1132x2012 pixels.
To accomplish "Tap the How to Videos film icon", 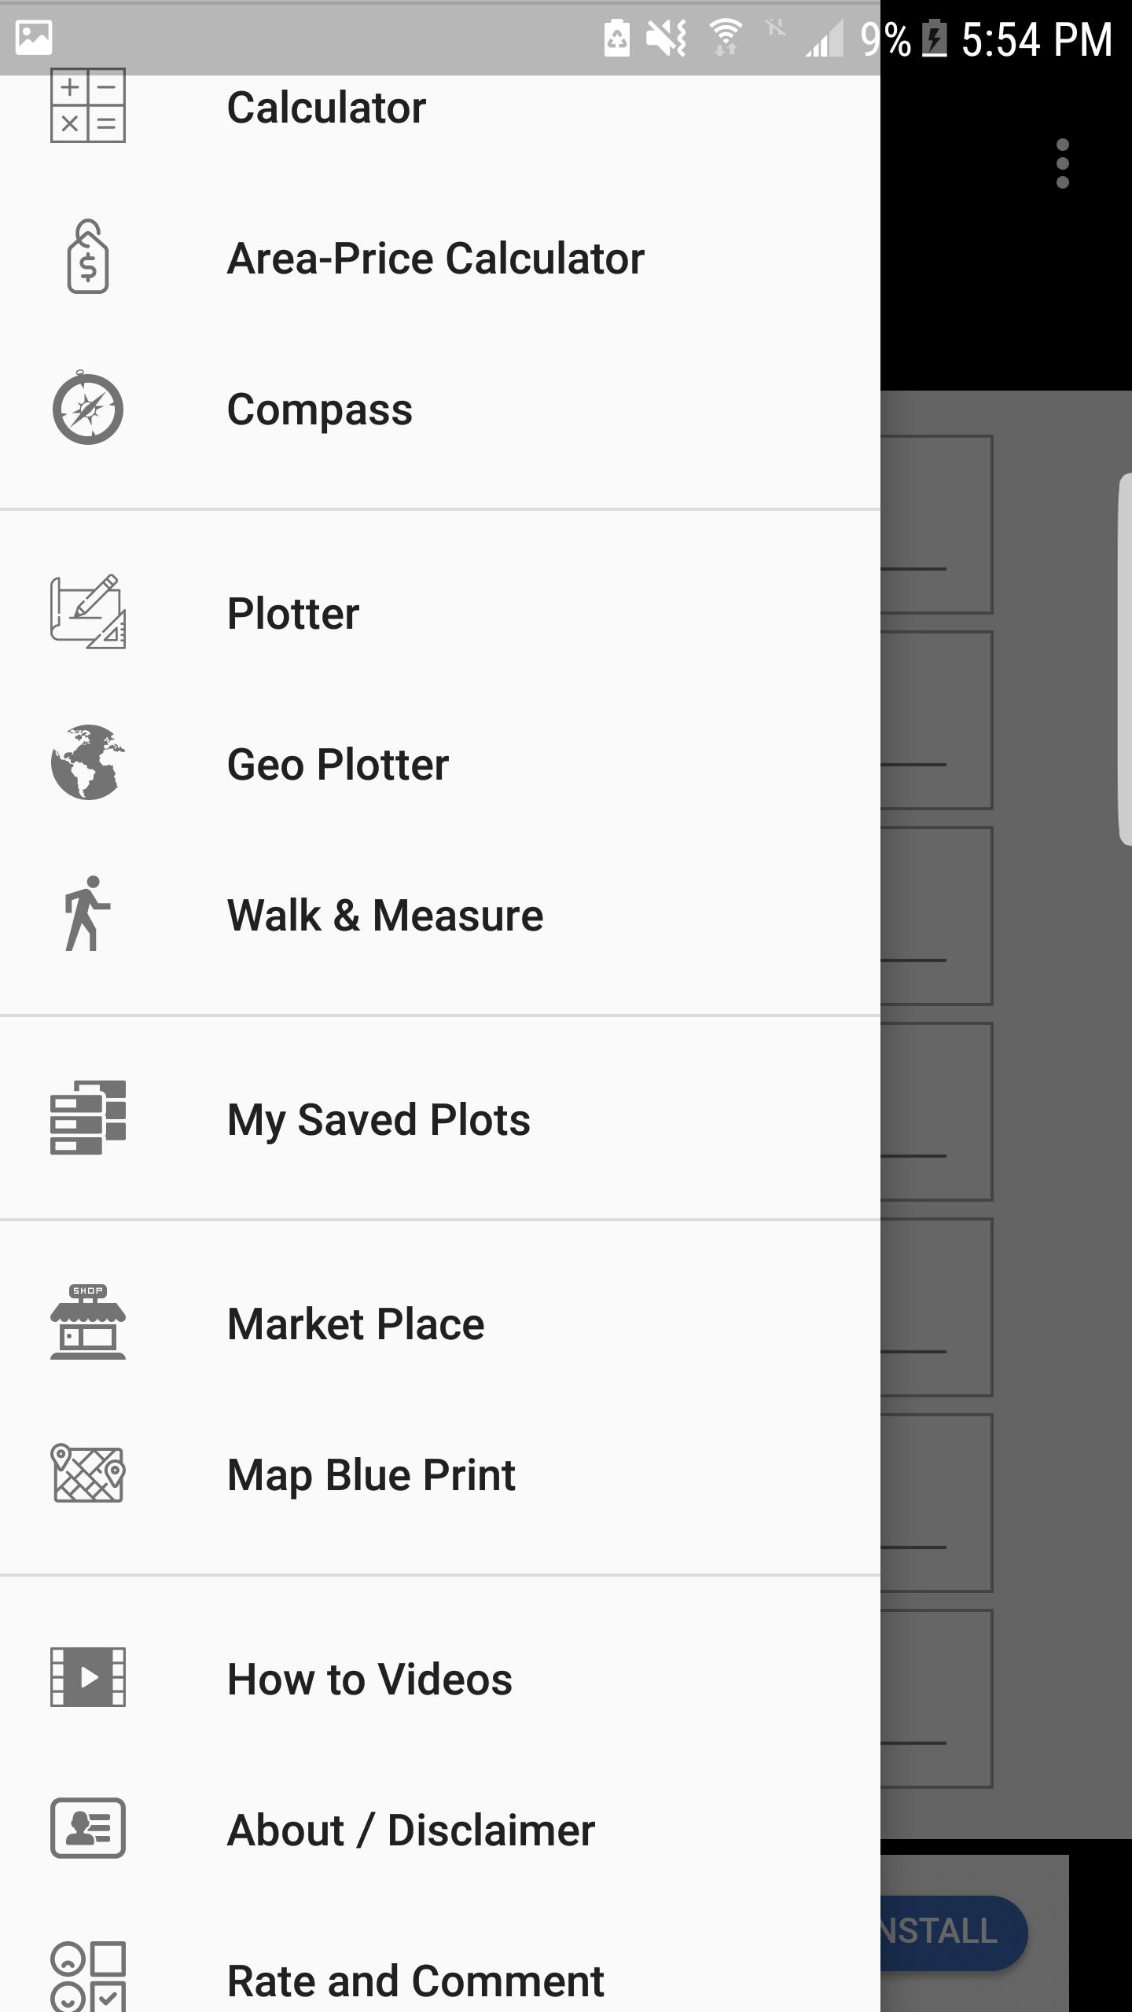I will (88, 1678).
